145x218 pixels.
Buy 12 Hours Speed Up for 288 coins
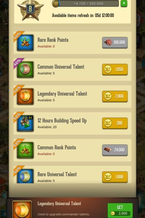pos(115,123)
